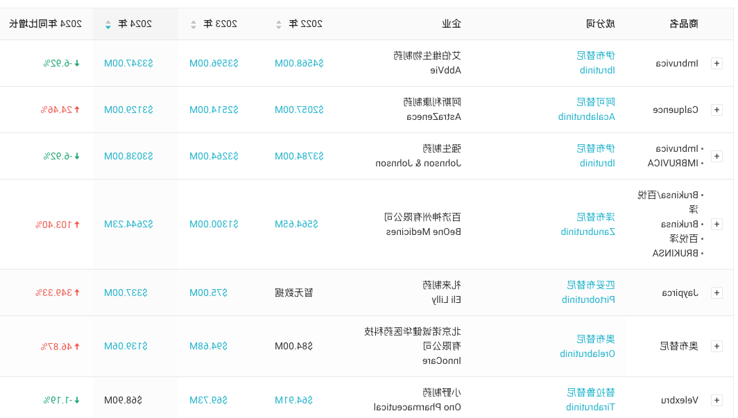Select the Velexbru product name

[x=680, y=401]
